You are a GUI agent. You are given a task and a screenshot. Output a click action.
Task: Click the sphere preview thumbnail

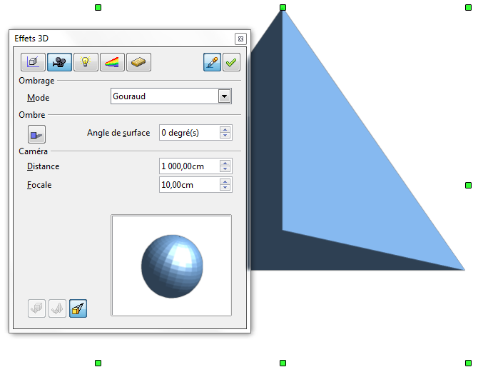click(x=171, y=266)
